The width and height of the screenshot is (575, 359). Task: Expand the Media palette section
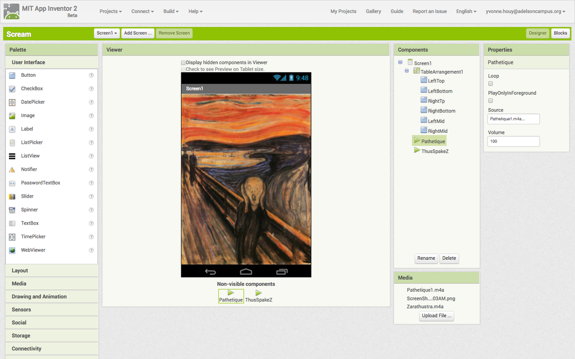52,283
